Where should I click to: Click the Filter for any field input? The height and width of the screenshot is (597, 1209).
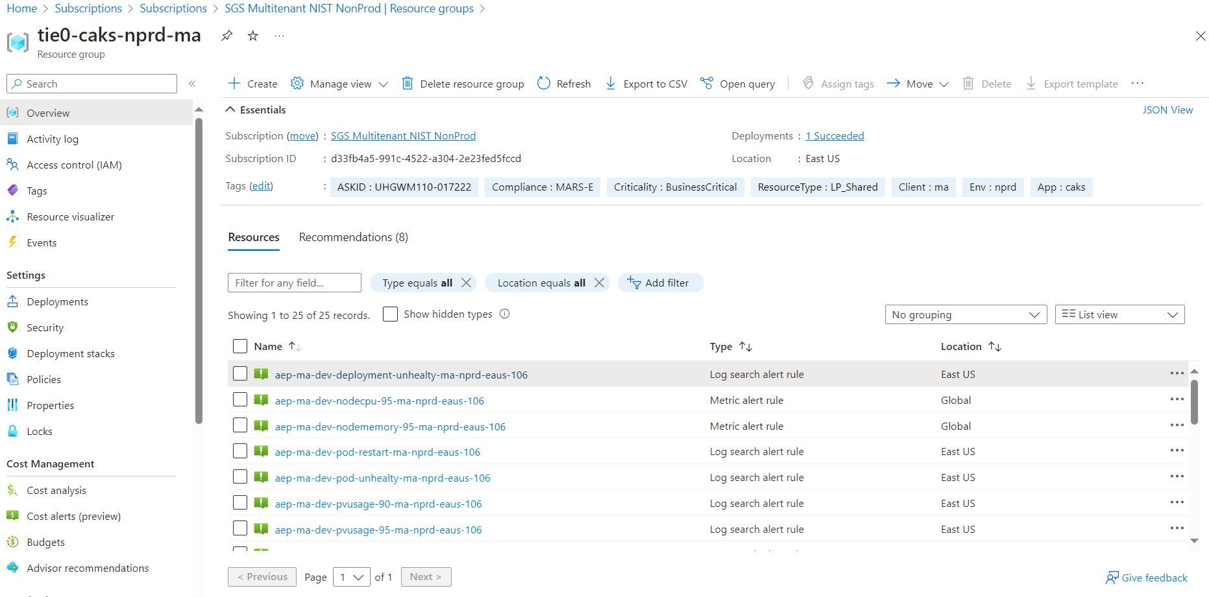coord(294,283)
